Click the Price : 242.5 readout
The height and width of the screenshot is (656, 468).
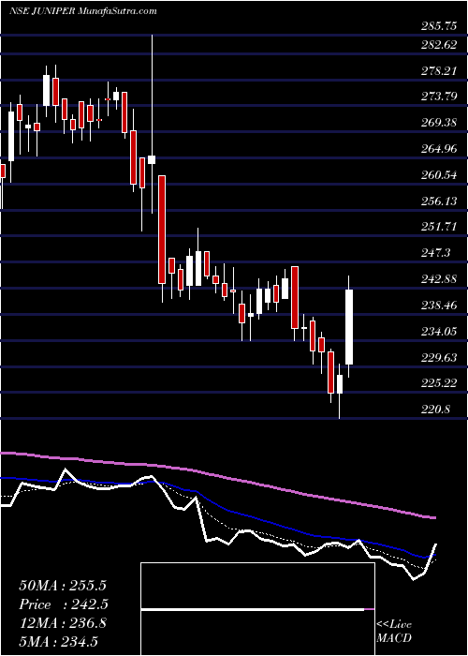(x=64, y=604)
